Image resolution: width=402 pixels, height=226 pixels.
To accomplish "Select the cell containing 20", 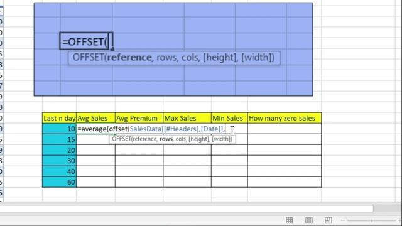I will pos(59,150).
